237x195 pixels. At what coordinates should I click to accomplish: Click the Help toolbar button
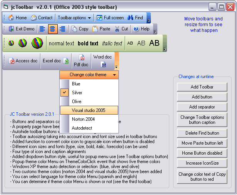141,29
